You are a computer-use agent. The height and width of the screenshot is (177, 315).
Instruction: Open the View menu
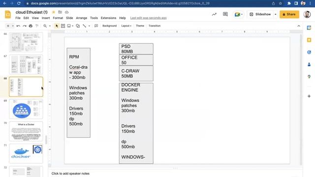click(x=35, y=18)
